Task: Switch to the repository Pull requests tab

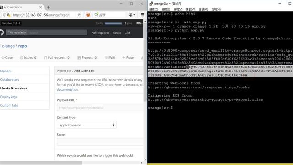Action: point(57,58)
